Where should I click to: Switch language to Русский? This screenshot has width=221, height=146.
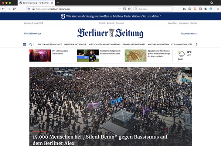pyautogui.click(x=120, y=23)
